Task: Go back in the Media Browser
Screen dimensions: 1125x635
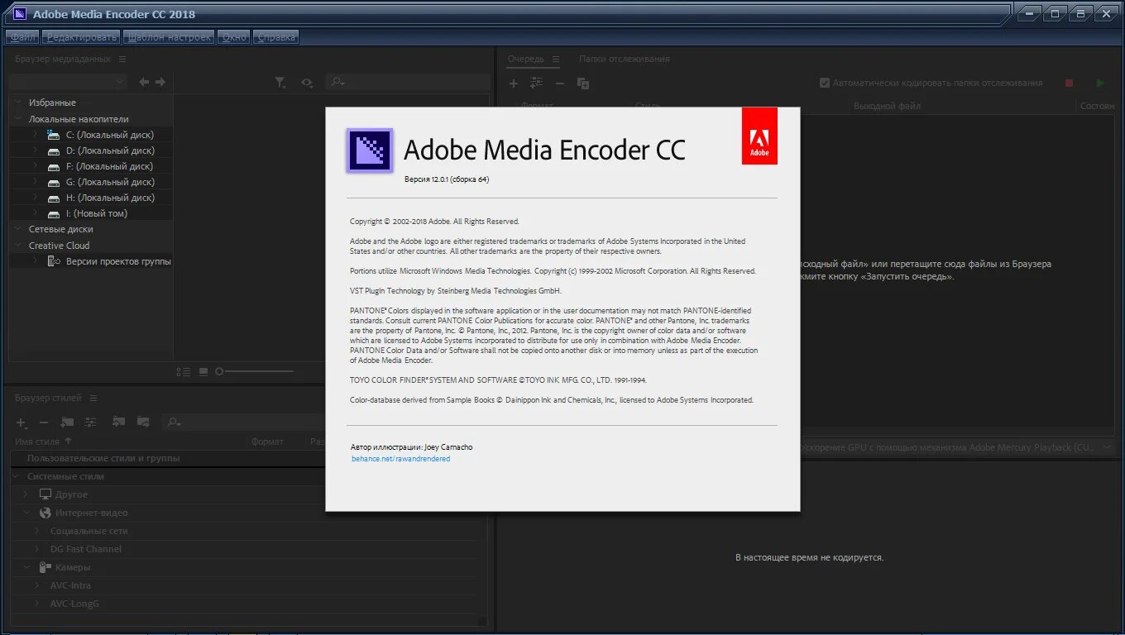Action: click(x=144, y=82)
